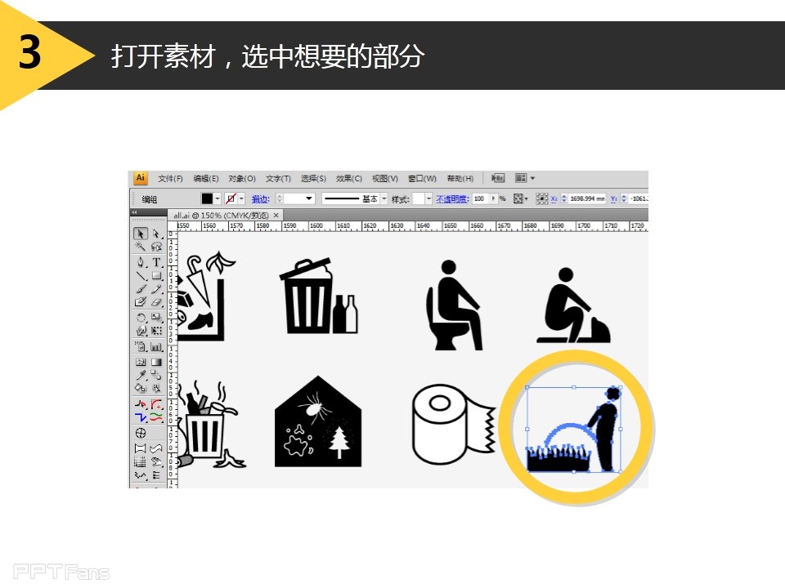This screenshot has width=785, height=588.
Task: Select the Rotate tool
Action: (x=142, y=317)
